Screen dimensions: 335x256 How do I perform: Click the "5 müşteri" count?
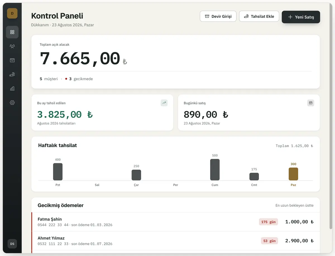49,79
